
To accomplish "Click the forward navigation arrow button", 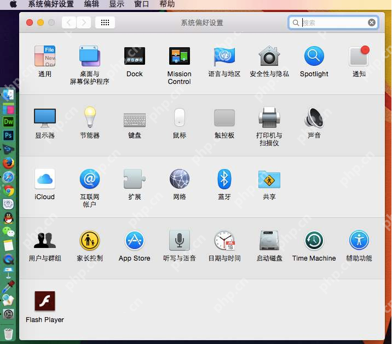I will [84, 22].
